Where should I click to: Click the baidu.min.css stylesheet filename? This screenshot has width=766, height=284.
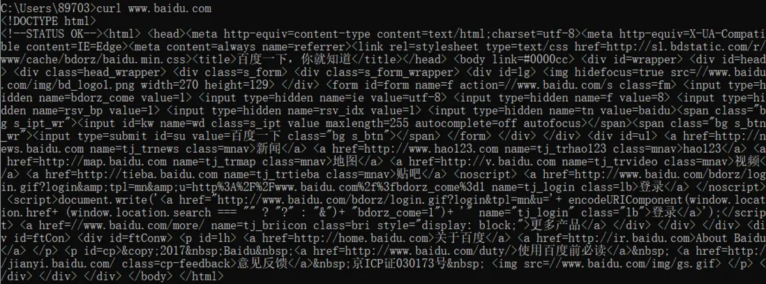(144, 59)
